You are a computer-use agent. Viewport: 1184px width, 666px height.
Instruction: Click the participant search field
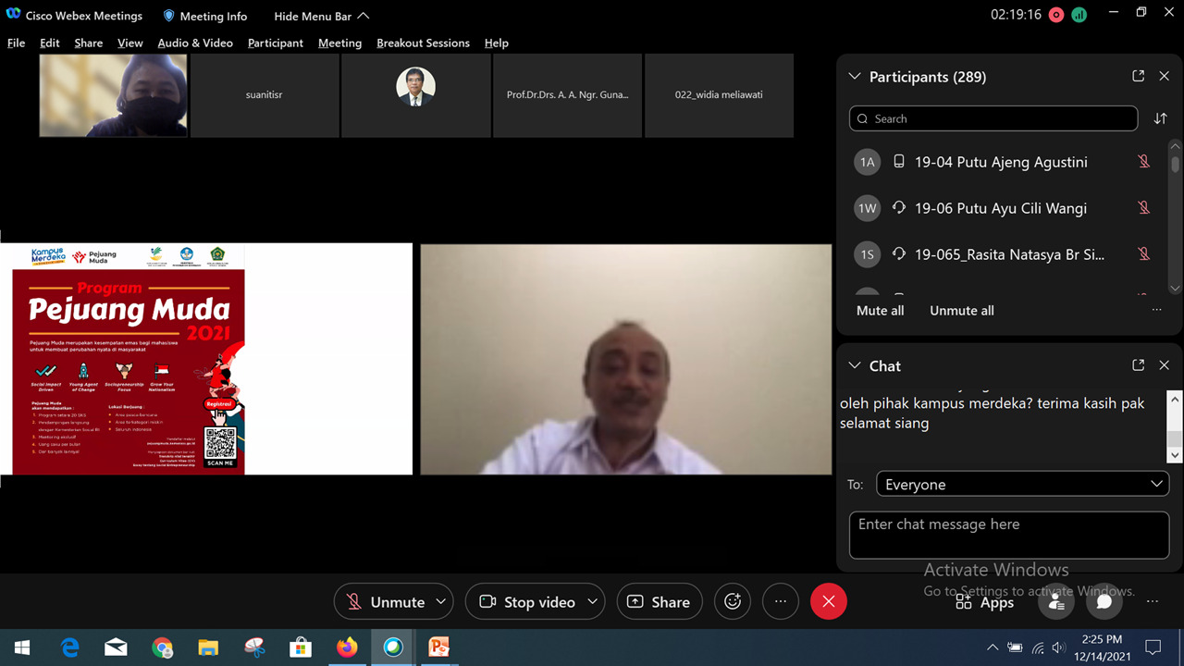993,118
